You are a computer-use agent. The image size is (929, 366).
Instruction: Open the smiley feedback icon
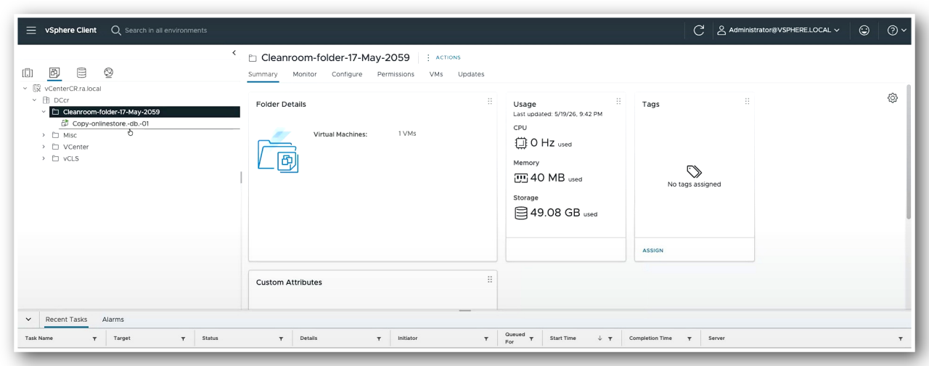864,30
